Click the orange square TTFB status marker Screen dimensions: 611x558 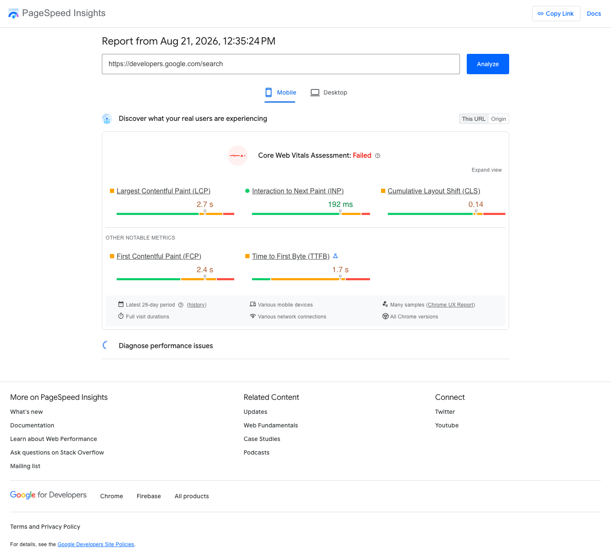coord(247,257)
